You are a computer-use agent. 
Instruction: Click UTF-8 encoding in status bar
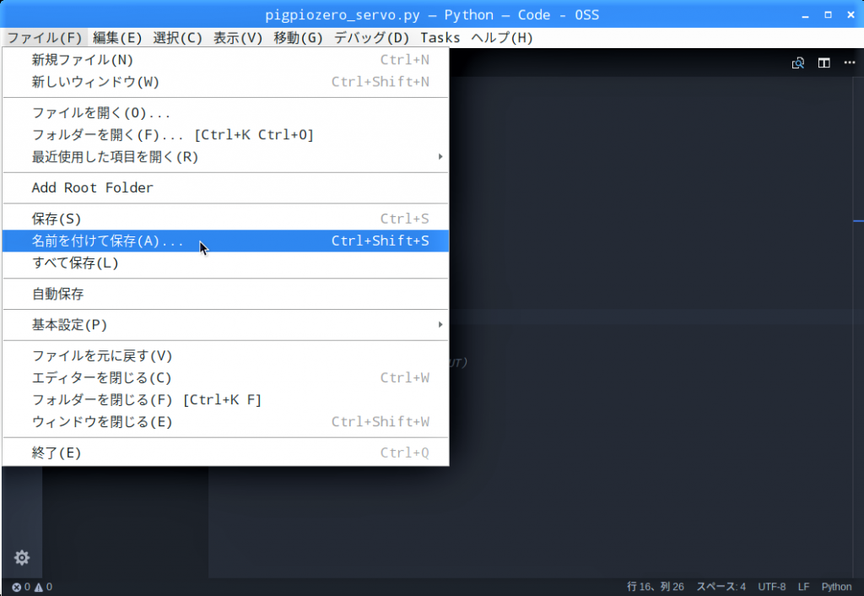(771, 587)
